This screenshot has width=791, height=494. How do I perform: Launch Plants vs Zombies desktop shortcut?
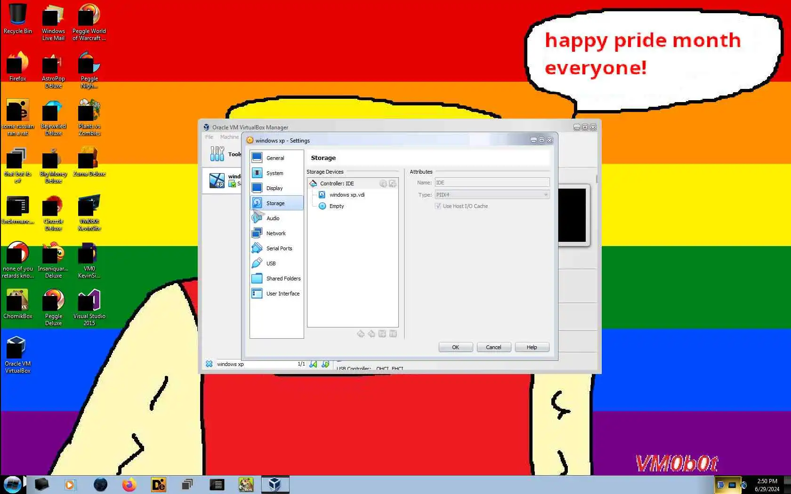coord(89,118)
